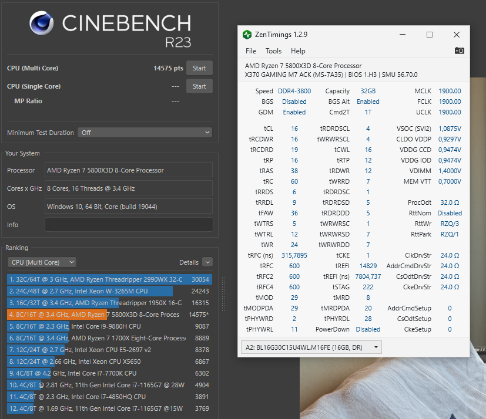The height and width of the screenshot is (419, 486).
Task: Start the CPU Multi Core test
Action: 199,68
